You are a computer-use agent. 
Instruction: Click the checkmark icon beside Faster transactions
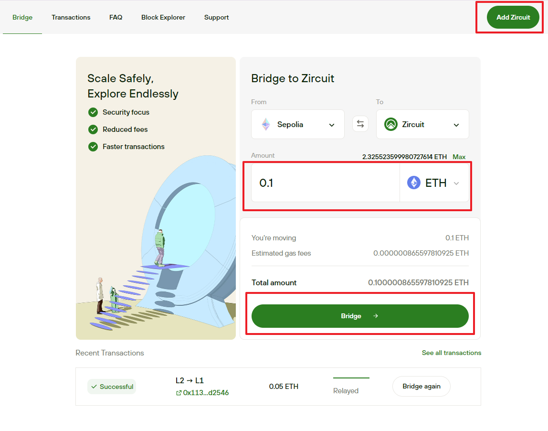tap(93, 147)
